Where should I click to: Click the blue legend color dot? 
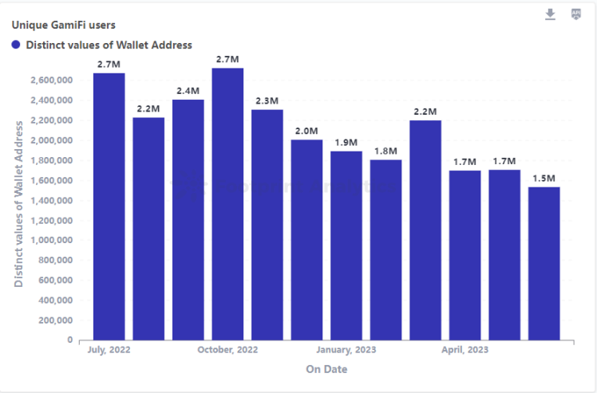click(x=16, y=45)
